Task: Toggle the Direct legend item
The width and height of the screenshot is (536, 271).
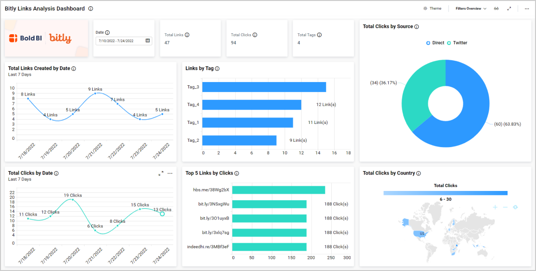Action: (x=435, y=43)
